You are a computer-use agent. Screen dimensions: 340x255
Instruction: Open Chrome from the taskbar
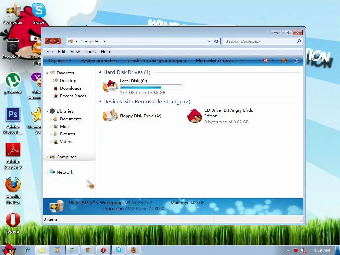tap(88, 250)
